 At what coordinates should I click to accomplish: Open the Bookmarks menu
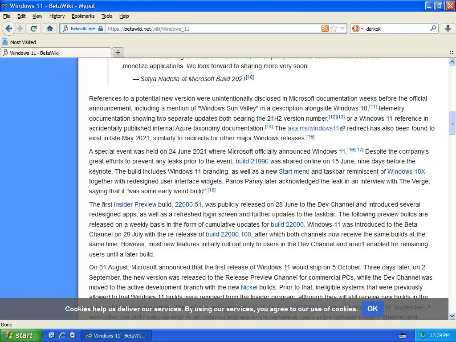[83, 16]
